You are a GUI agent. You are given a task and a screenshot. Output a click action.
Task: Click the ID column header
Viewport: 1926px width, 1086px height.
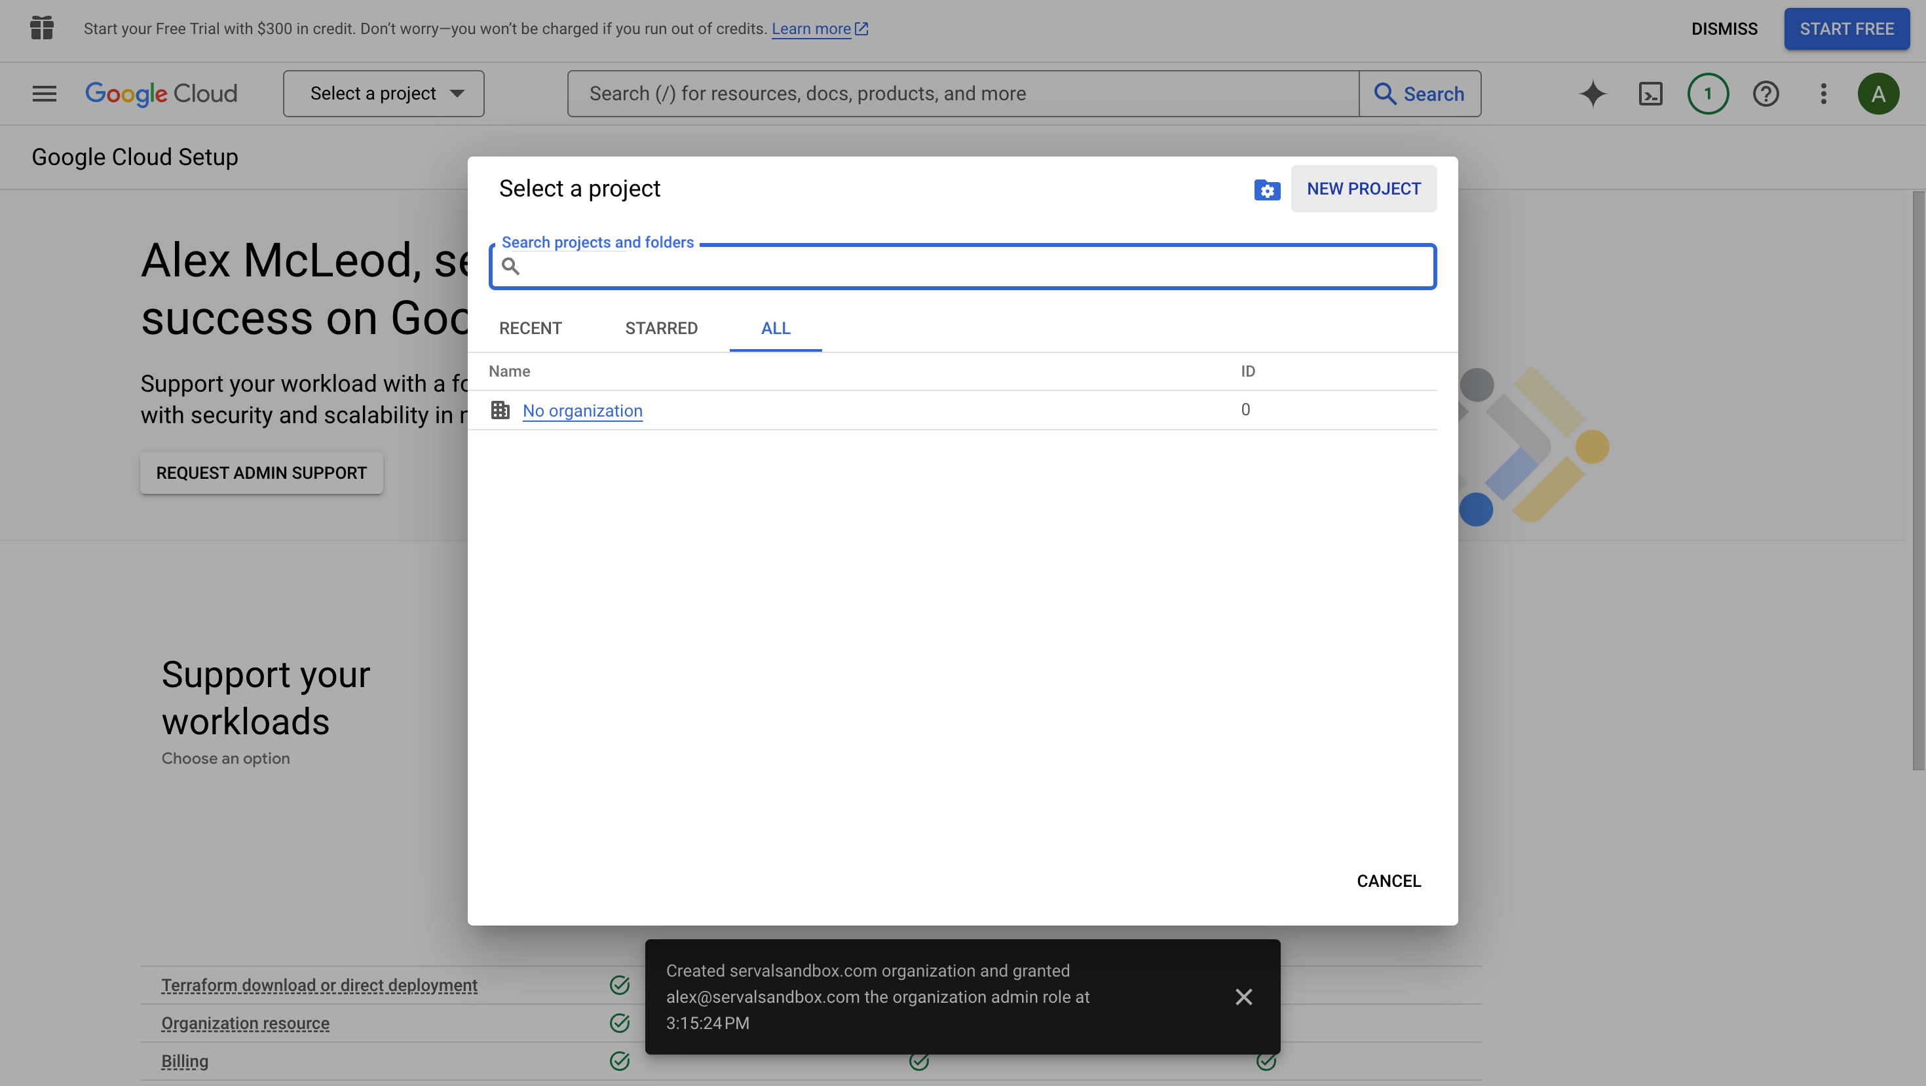tap(1248, 371)
